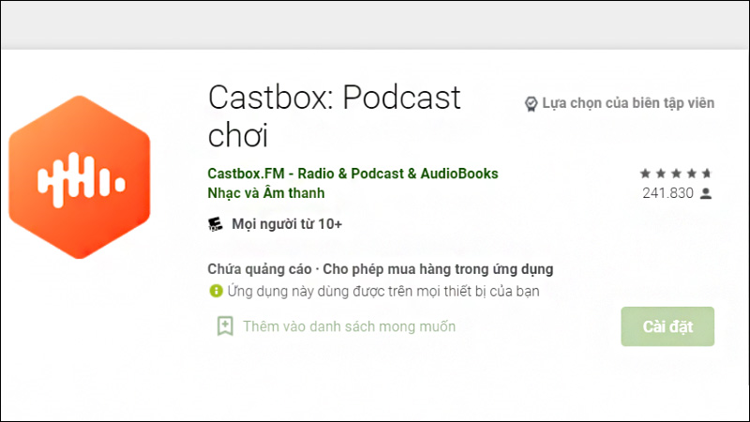Install the app with Cài đặt button
The image size is (750, 422).
click(667, 326)
